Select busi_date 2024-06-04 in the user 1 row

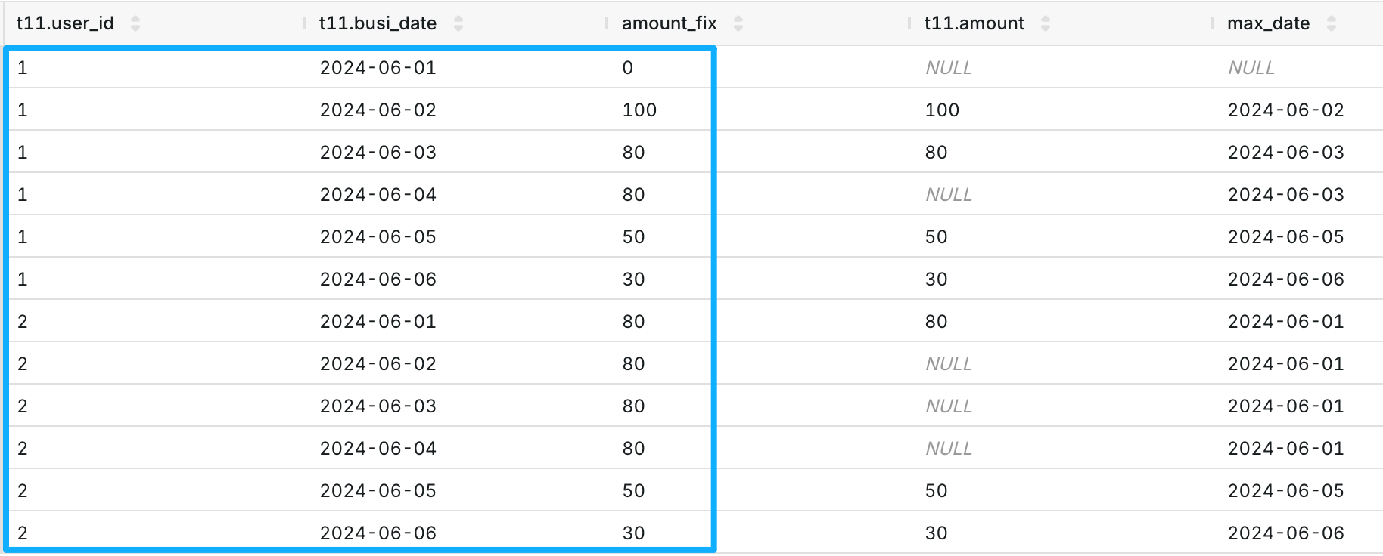(378, 195)
